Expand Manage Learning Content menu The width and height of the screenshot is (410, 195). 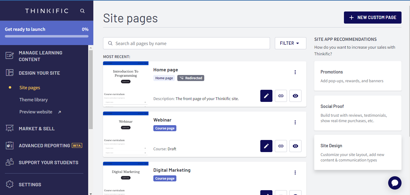point(41,56)
